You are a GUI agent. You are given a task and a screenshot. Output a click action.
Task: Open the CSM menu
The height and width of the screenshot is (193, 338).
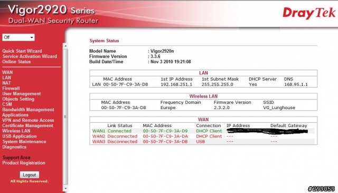[x=7, y=104]
